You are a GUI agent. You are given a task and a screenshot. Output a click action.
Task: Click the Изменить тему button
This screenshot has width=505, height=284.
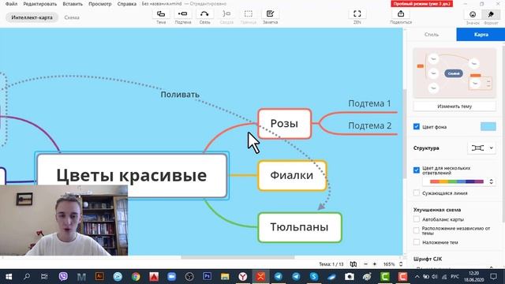click(x=454, y=106)
